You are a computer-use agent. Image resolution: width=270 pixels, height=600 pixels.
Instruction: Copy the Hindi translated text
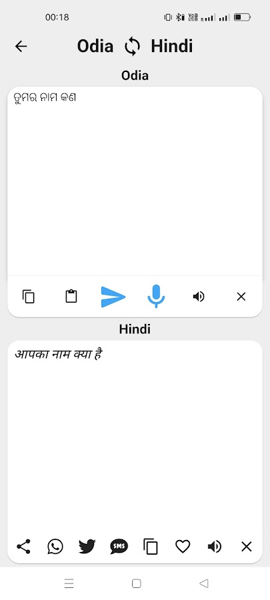pyautogui.click(x=151, y=547)
